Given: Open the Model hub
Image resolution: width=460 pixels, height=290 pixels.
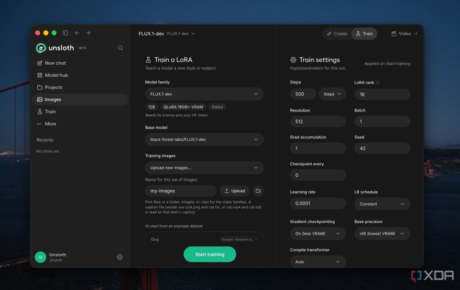Looking at the screenshot, I should click(x=80, y=75).
